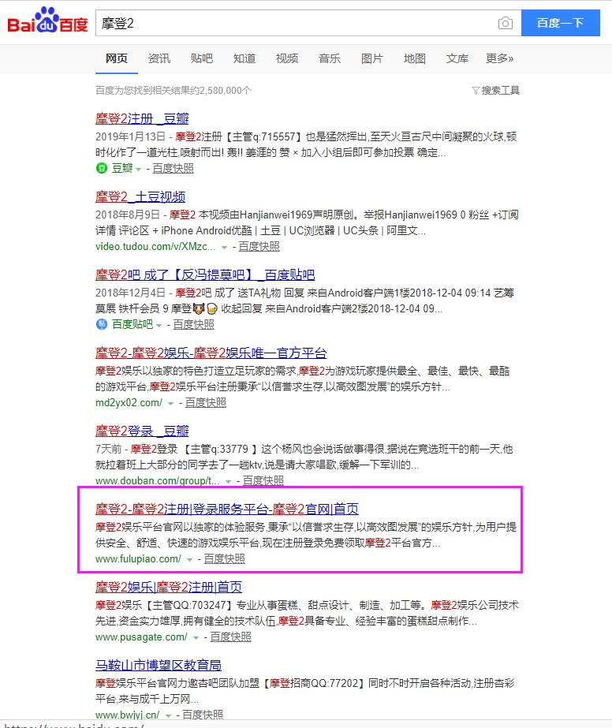Expand dropdown arrow after www.pusagate.com URL
This screenshot has width=612, height=728.
click(196, 637)
